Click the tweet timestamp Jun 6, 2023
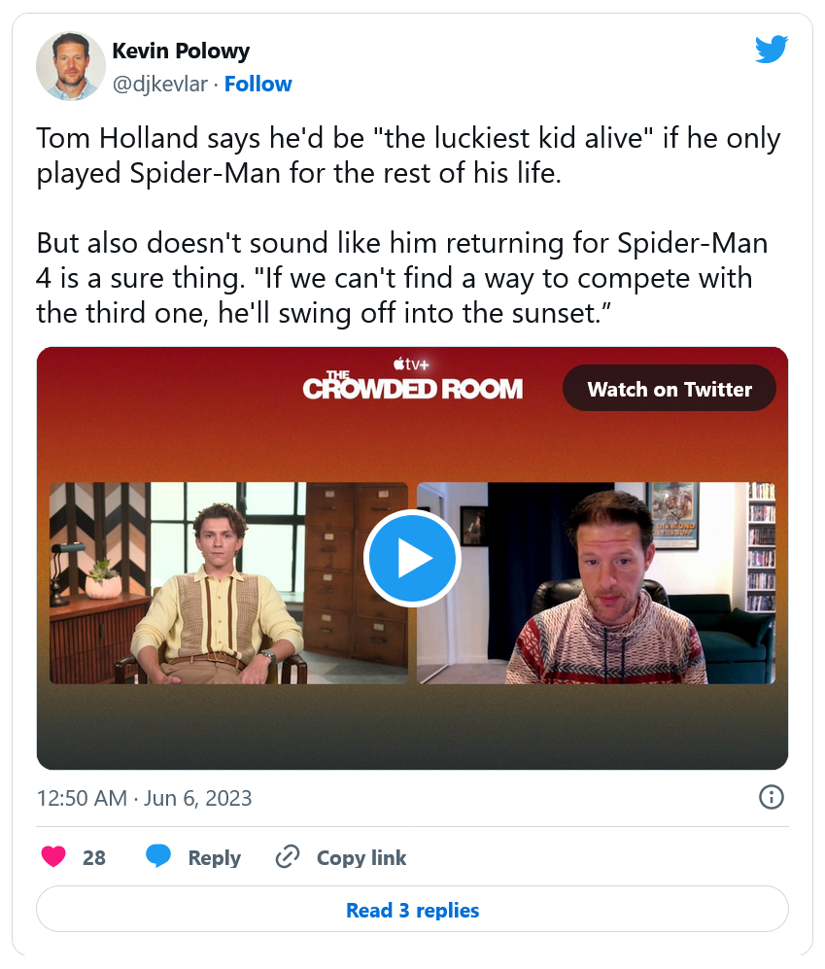Image resolution: width=825 pixels, height=969 pixels. pos(144,799)
